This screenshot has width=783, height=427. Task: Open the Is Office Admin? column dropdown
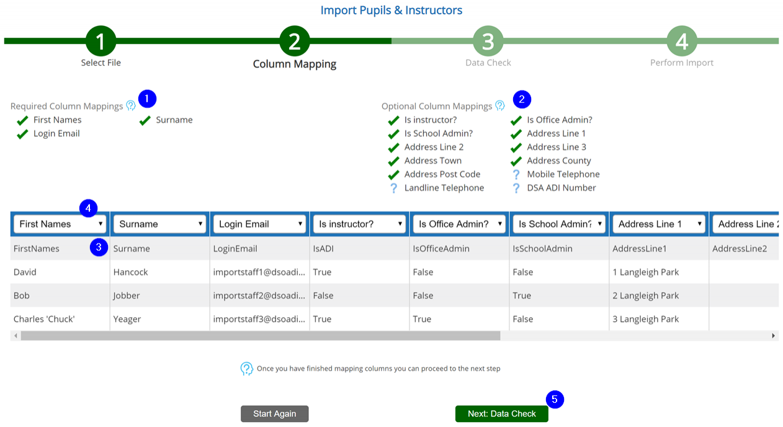pyautogui.click(x=460, y=224)
